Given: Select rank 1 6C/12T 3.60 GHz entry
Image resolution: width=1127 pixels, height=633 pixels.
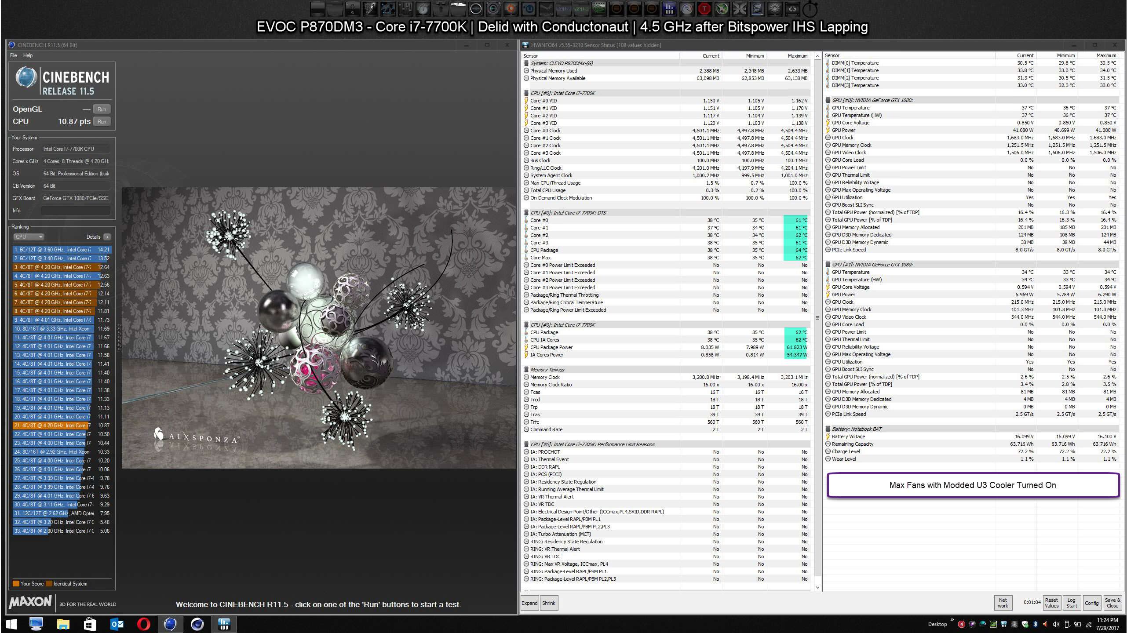Looking at the screenshot, I should [62, 250].
